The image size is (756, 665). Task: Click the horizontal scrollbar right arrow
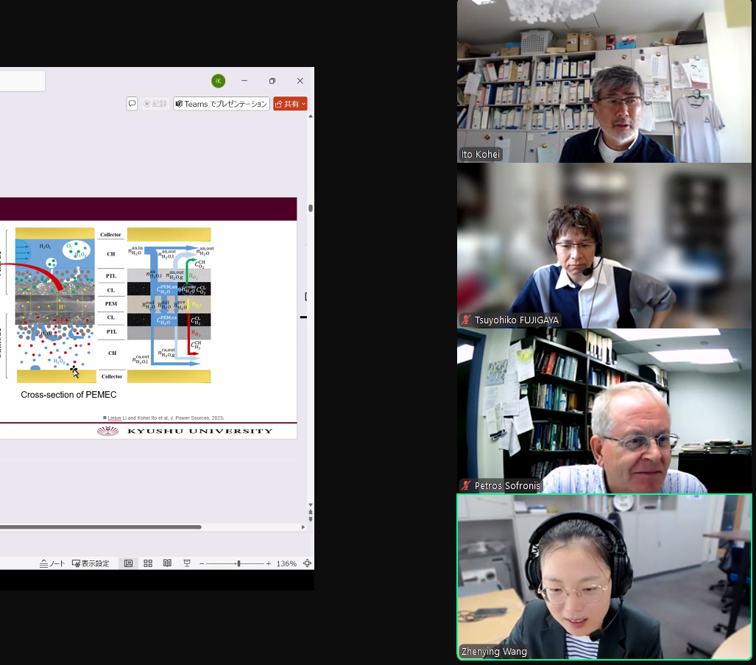pos(303,527)
